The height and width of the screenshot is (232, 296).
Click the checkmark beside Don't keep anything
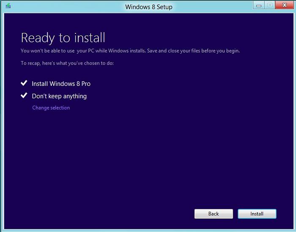[24, 95]
